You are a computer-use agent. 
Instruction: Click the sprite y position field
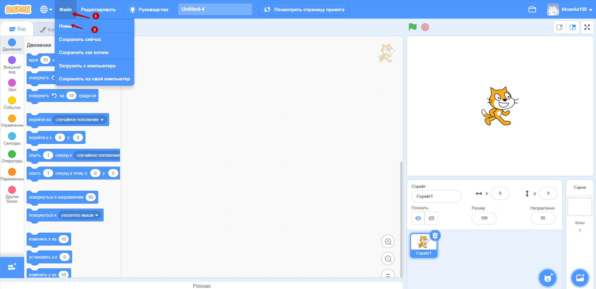pos(548,193)
